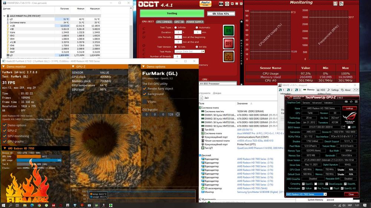Click the volume icon in the system tray

point(344,205)
